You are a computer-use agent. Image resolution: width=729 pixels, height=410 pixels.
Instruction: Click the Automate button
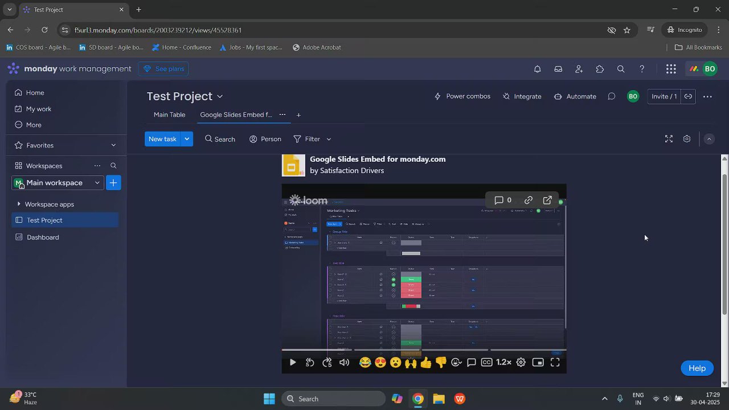[x=575, y=96]
